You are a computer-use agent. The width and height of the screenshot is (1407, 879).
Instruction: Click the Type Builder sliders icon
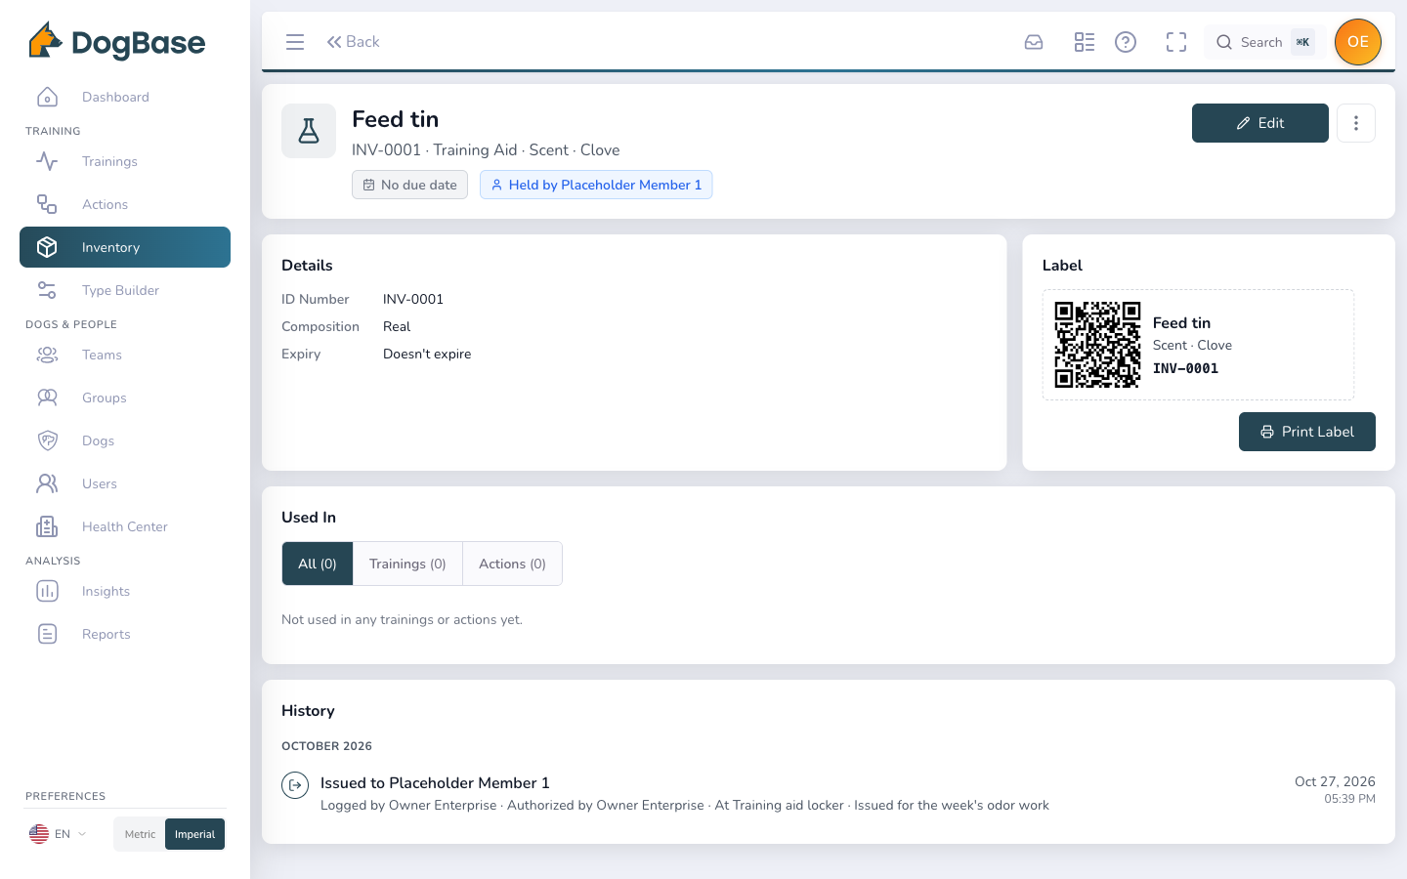point(47,290)
